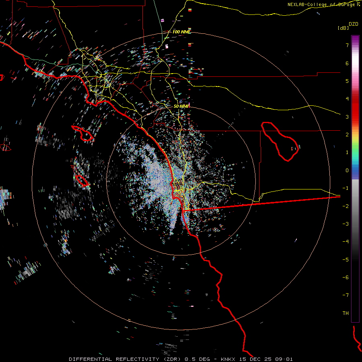Click the '-7' value on the color scale
The width and height of the screenshot is (362, 362).
pos(346,295)
